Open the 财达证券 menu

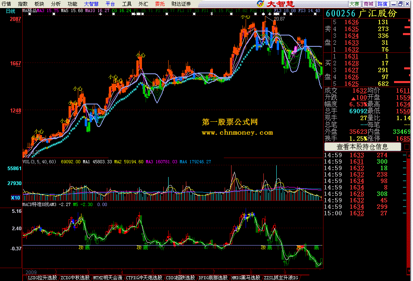tap(181, 4)
